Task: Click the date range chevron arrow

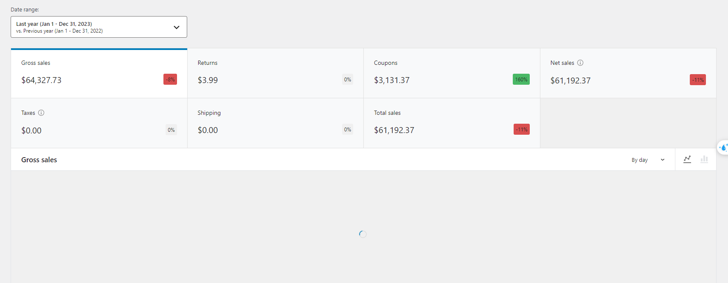Action: (x=177, y=27)
